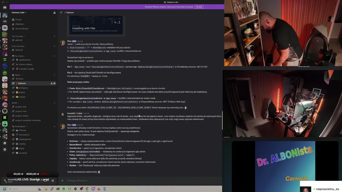This screenshot has width=342, height=192.
Task: Expand Daemon Labs server menu
Action: point(19,13)
